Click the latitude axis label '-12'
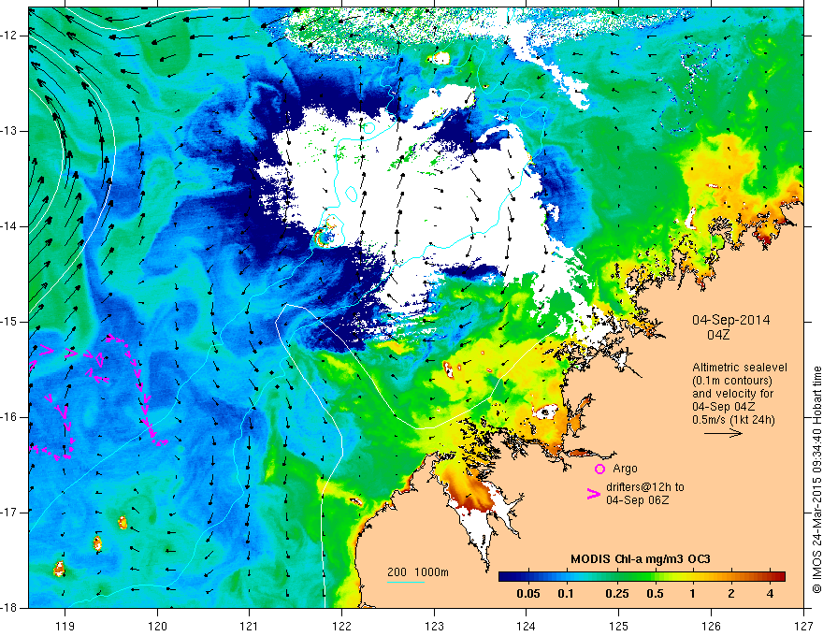This screenshot has height=636, width=823. point(10,36)
